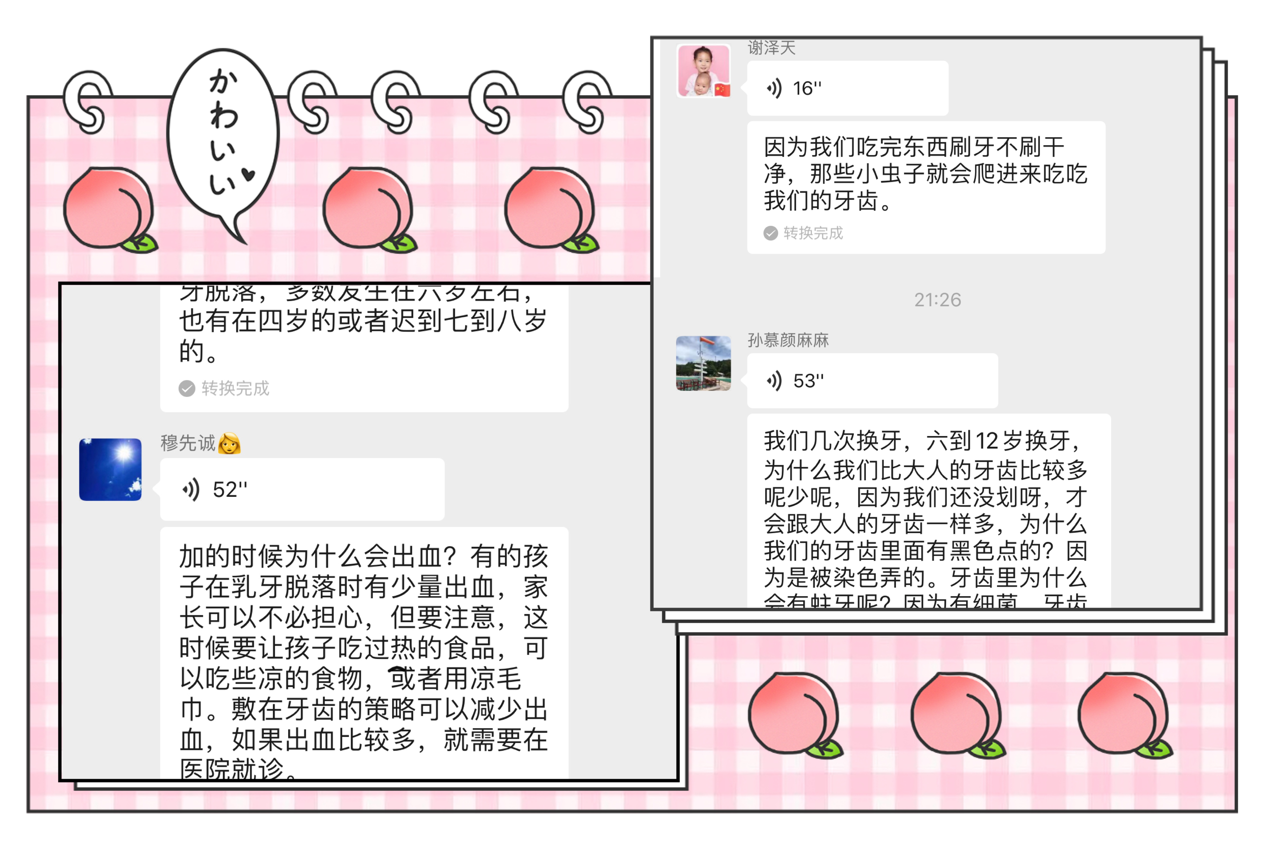Image resolution: width=1265 pixels, height=843 pixels.
Task: Open 谢泽天's profile avatar
Action: (x=704, y=71)
